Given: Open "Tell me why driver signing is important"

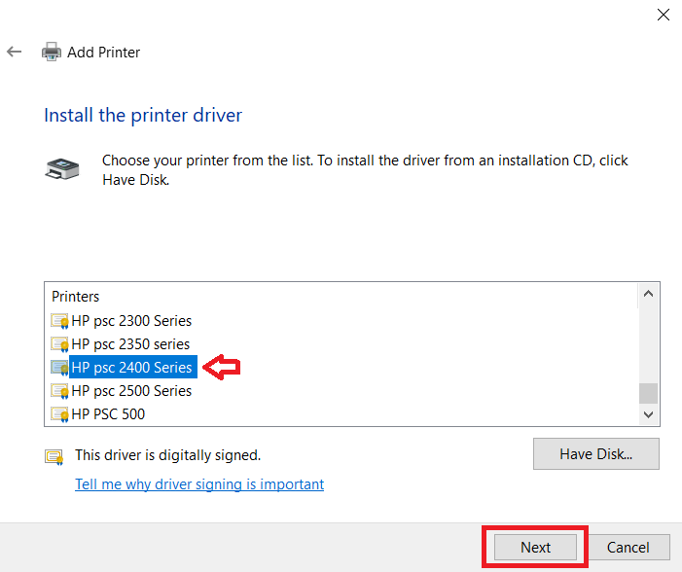Looking at the screenshot, I should click(x=199, y=484).
